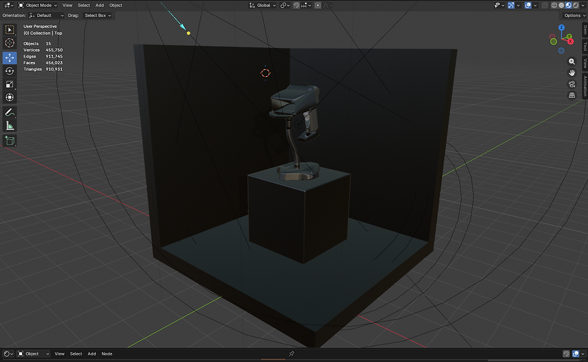This screenshot has height=362, width=588.
Task: Open the Item sidebar tab
Action: [x=584, y=29]
